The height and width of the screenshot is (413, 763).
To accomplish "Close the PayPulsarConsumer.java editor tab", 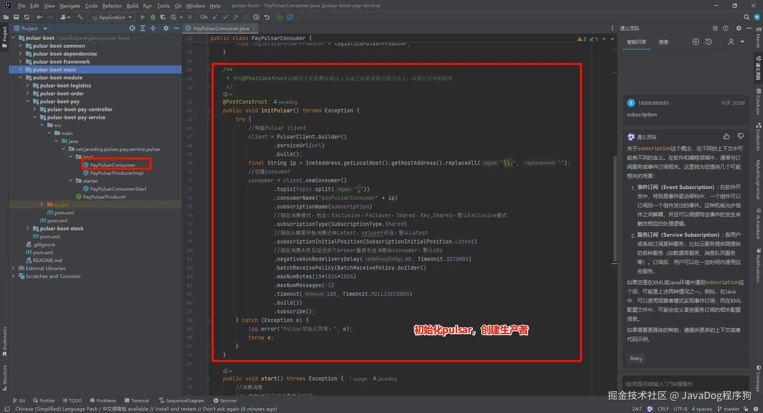I will 253,28.
